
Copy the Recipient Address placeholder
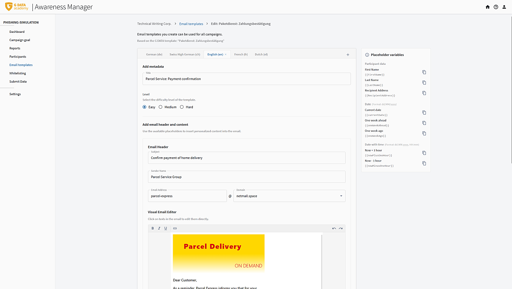424,93
